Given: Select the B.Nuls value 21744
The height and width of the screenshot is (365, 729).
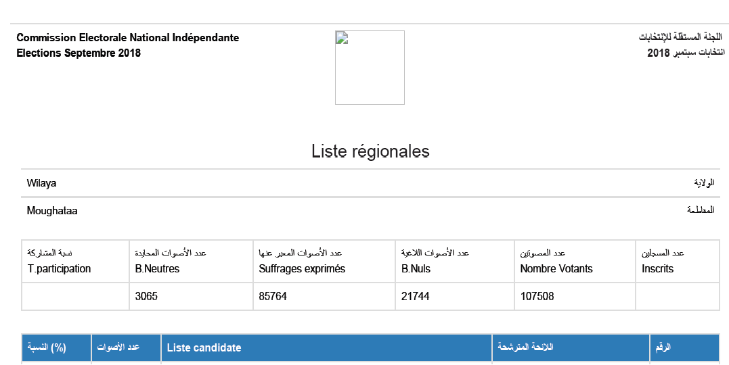Looking at the screenshot, I should (x=415, y=296).
